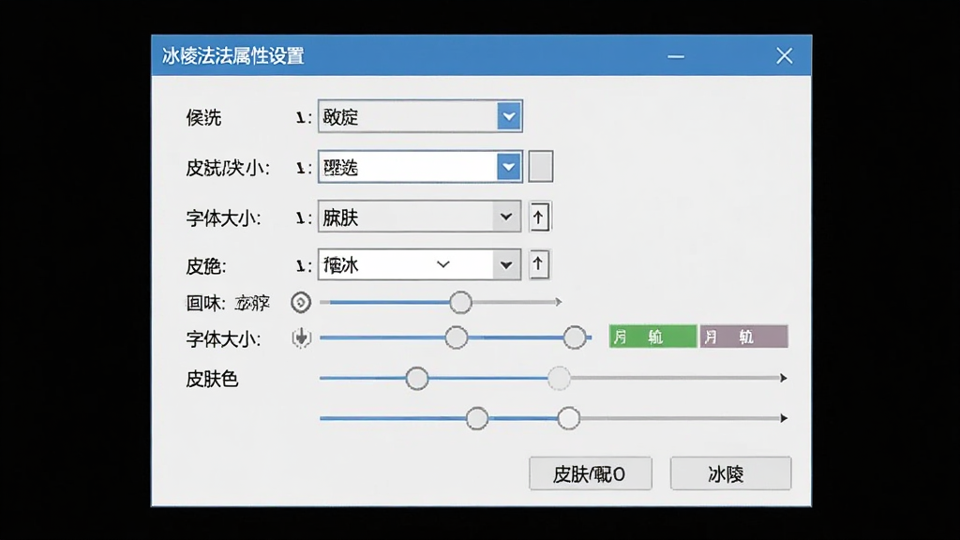Click the up-arrow button next to 字体大小 combo
The image size is (960, 540).
pyautogui.click(x=539, y=217)
